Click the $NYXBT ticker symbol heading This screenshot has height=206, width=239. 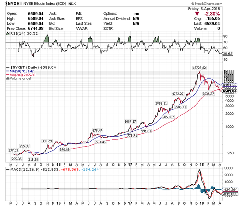[14, 3]
